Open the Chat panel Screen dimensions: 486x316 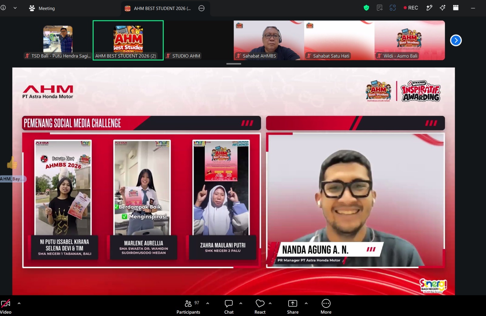click(x=229, y=307)
